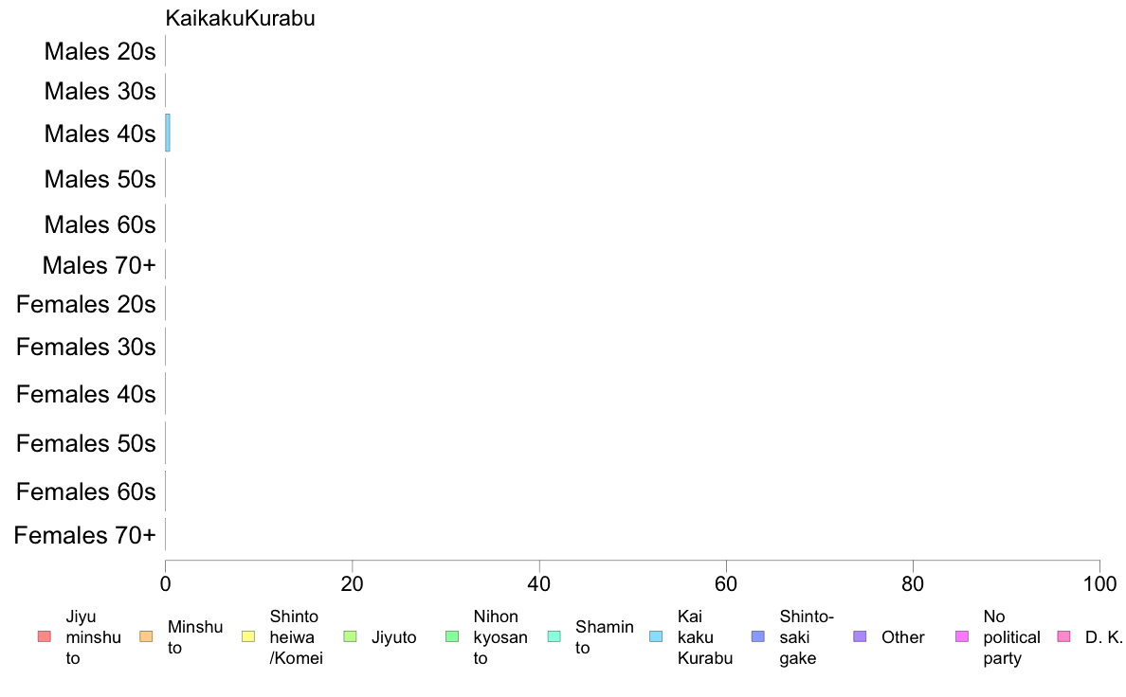Click the No political party swatch
The height and width of the screenshot is (697, 1126).
pyautogui.click(x=962, y=636)
